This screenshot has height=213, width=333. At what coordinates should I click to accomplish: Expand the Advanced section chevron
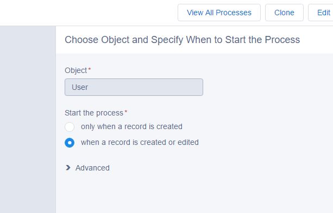tap(68, 168)
